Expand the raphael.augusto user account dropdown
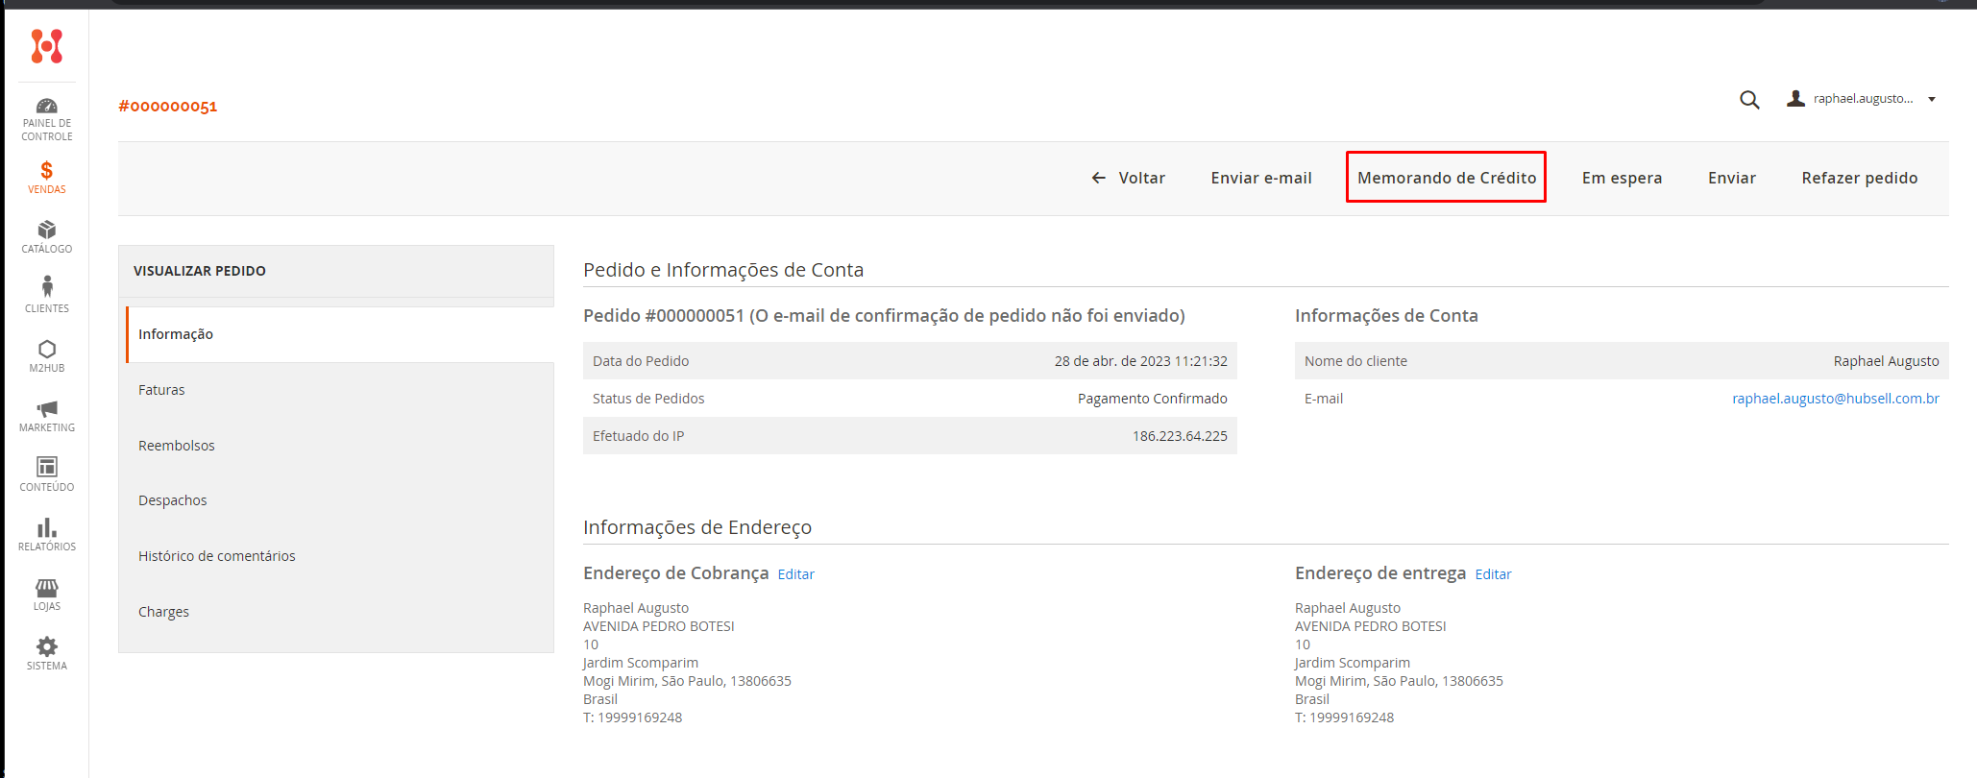1977x778 pixels. pyautogui.click(x=1862, y=99)
